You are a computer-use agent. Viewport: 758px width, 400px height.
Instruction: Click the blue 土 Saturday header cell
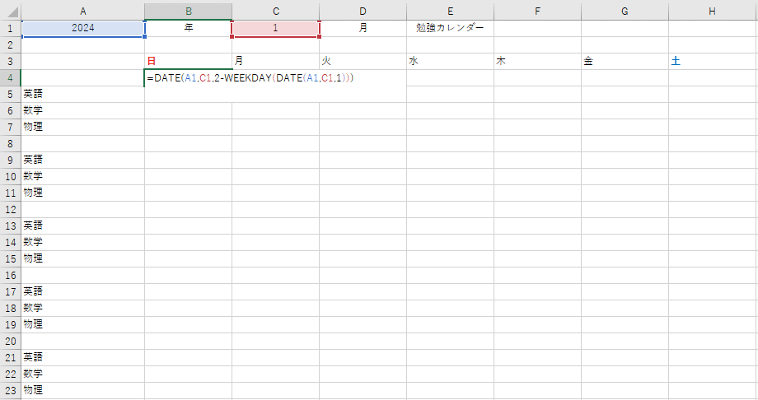[x=712, y=62]
